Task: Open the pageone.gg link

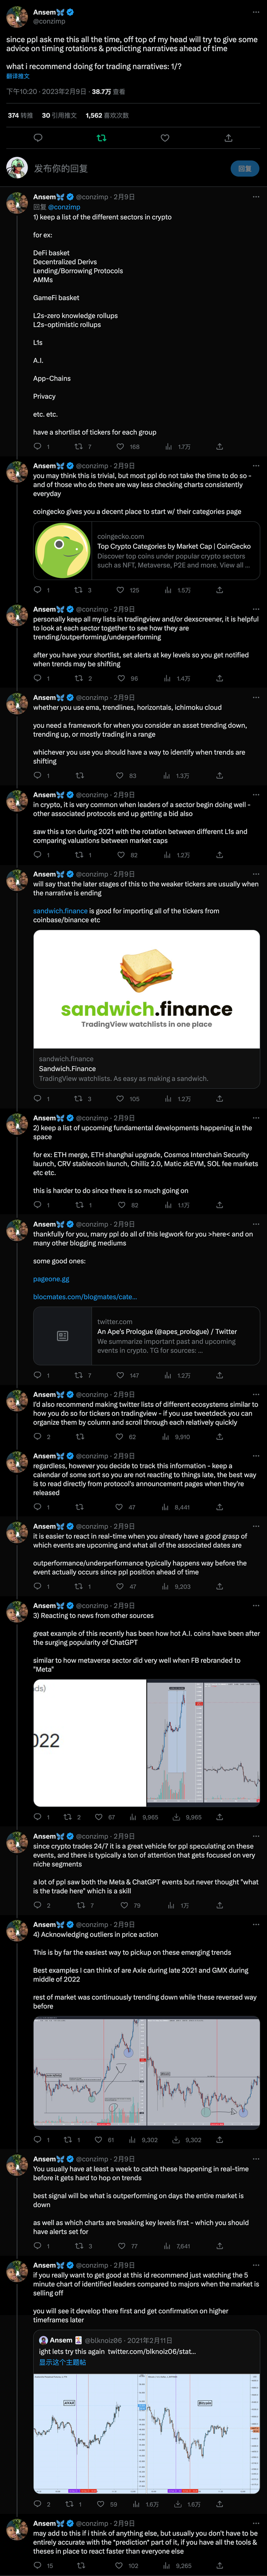Action: point(51,1279)
